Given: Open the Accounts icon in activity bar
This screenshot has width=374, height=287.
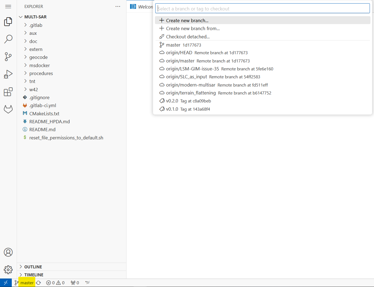Looking at the screenshot, I should coord(8,252).
